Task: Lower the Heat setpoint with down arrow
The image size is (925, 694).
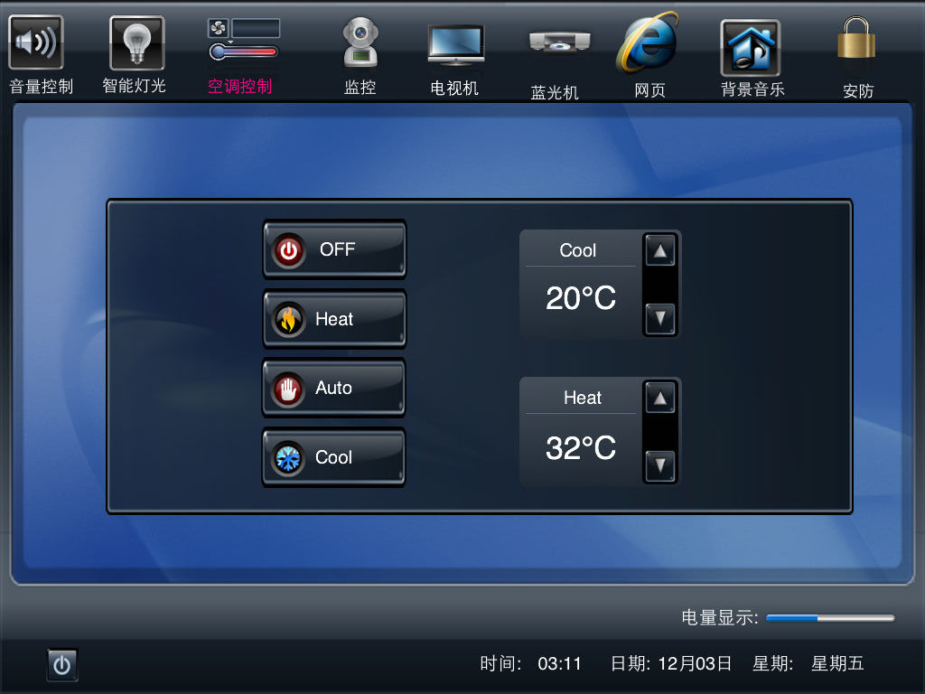Action: 660,466
